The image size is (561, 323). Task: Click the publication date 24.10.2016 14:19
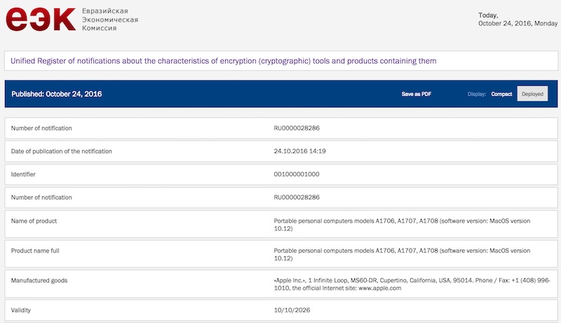(x=299, y=151)
